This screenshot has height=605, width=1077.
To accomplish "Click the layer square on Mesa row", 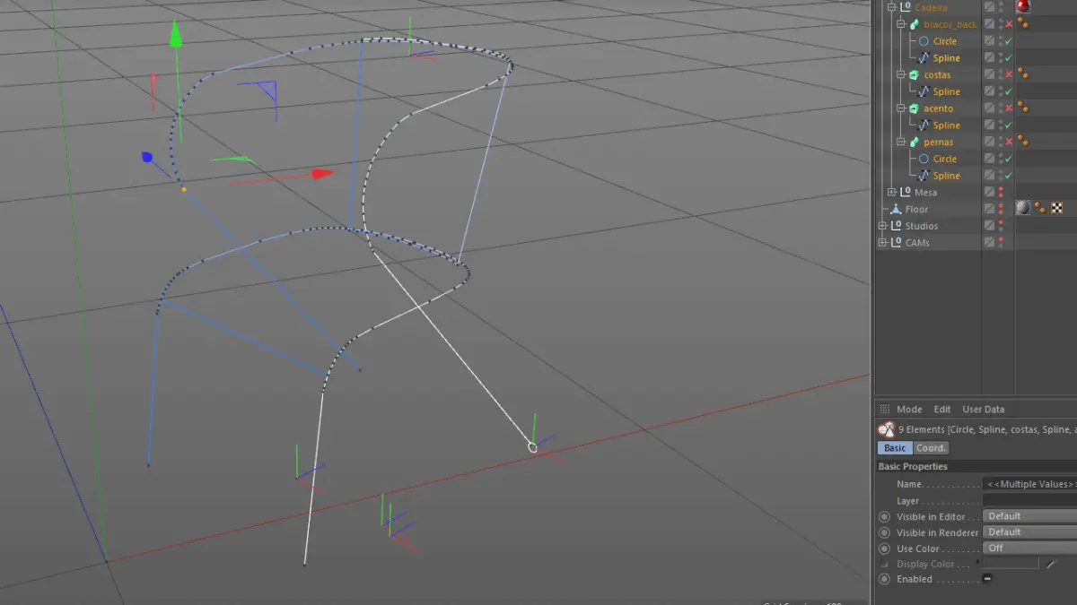I will point(989,192).
